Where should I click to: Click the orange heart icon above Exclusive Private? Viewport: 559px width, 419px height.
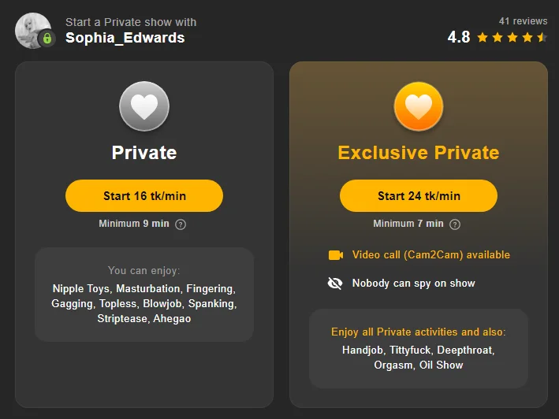(x=419, y=106)
